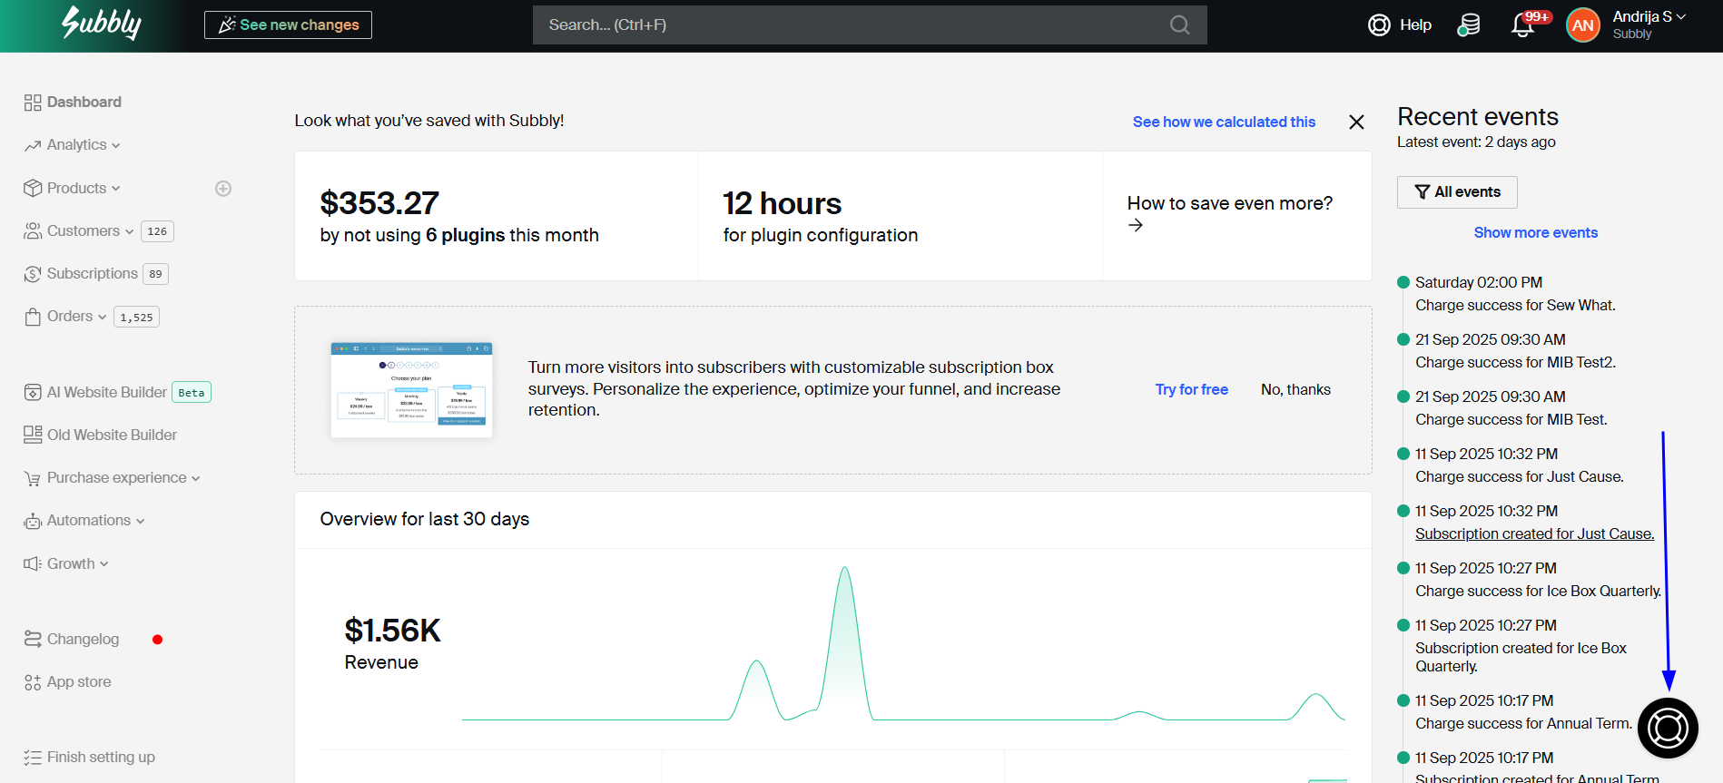Click Charge success for Annual Term event
This screenshot has width=1723, height=783.
point(1523,724)
